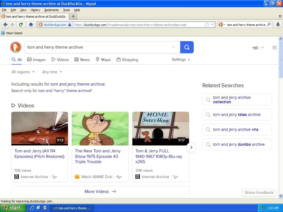Viewport: 283px width, 212px height.
Task: Open the Edit menu
Action: pos(13,10)
